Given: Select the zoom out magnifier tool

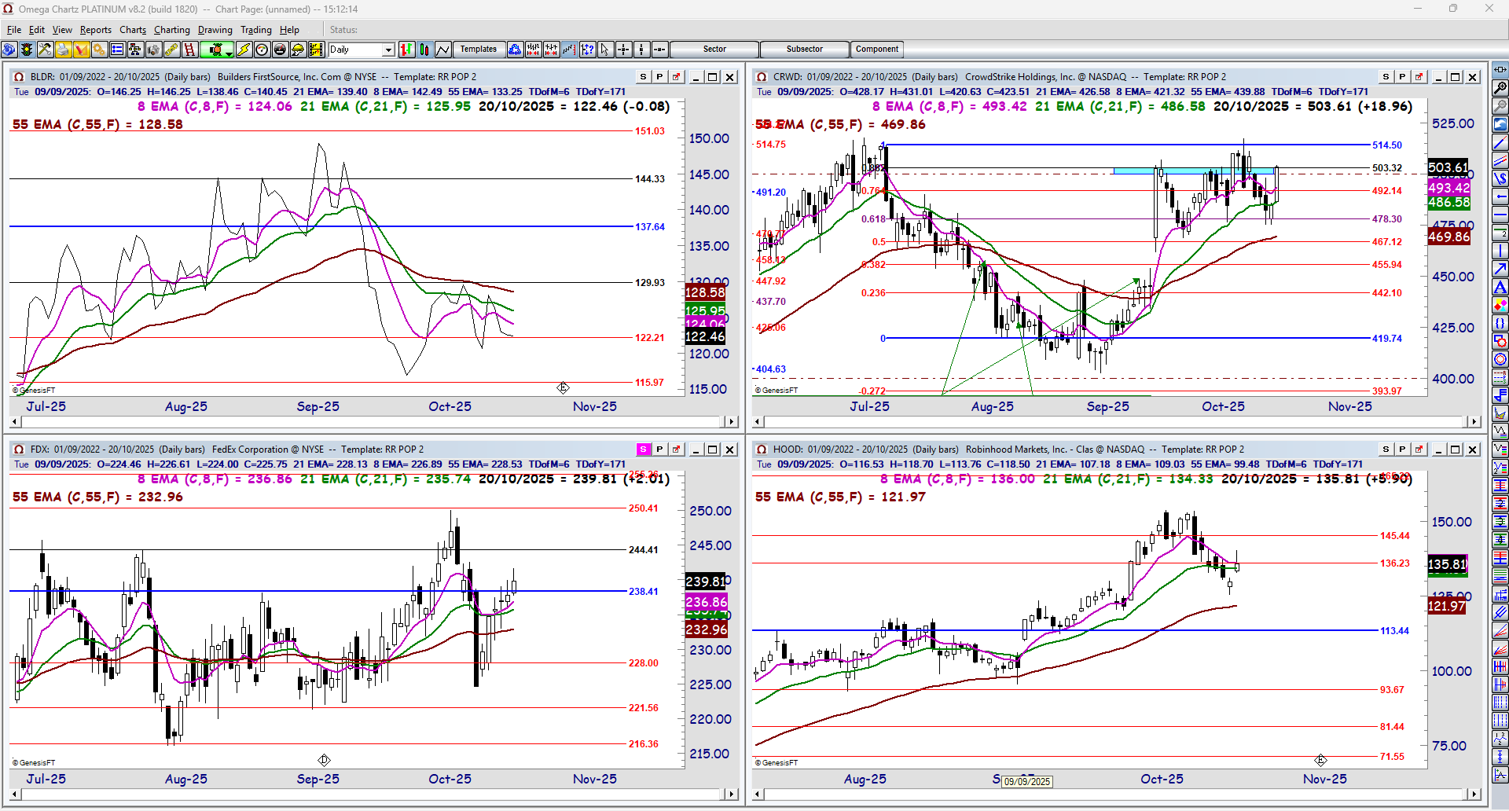Looking at the screenshot, I should tap(1500, 106).
